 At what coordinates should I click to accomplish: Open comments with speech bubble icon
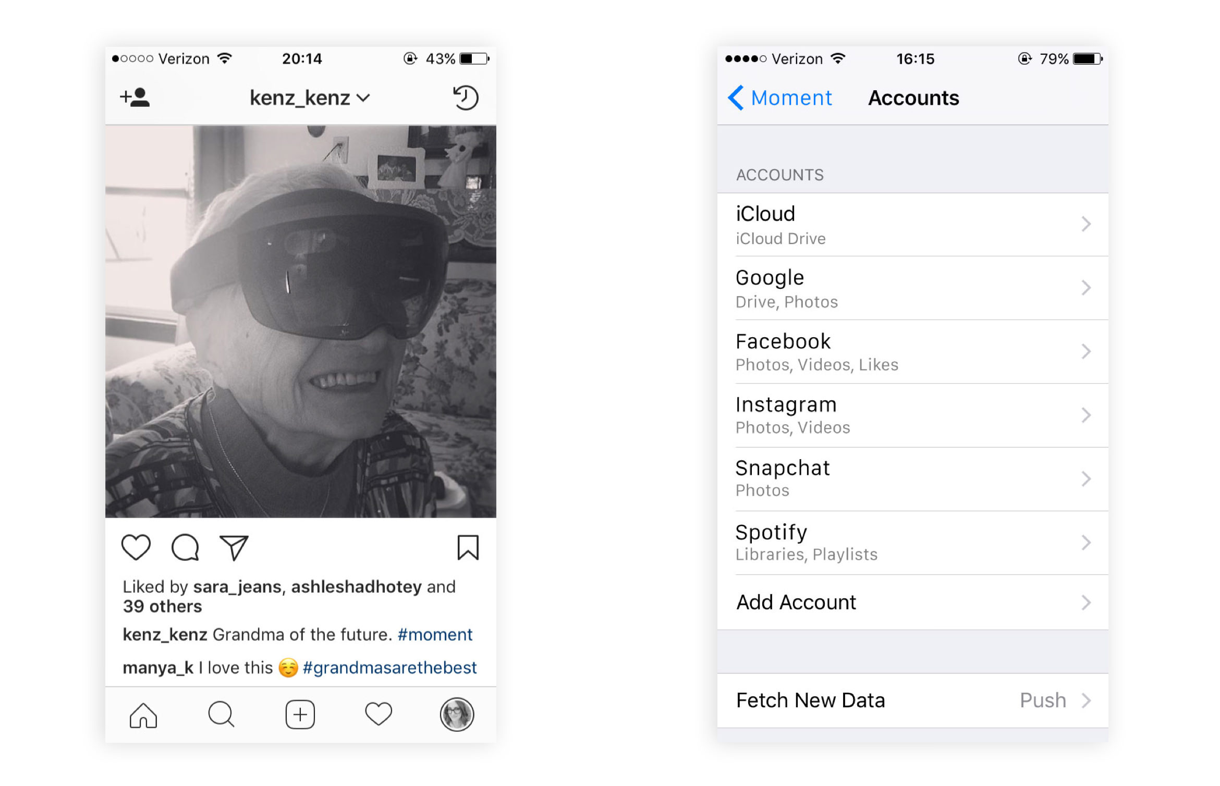[185, 547]
